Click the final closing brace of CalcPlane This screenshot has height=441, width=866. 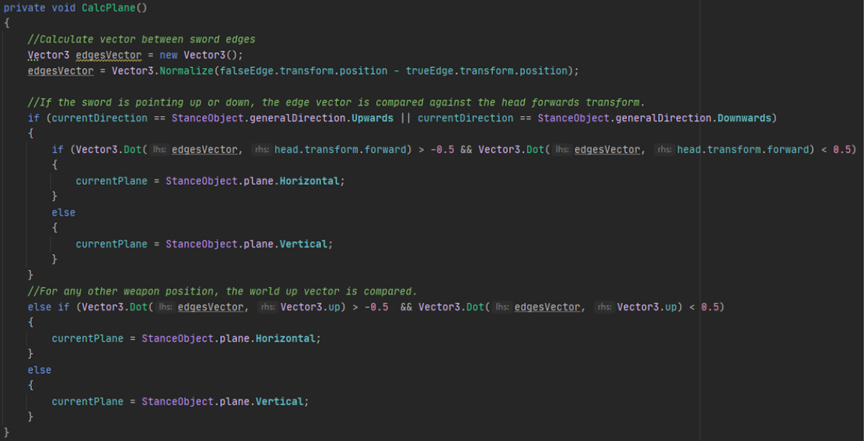pos(7,432)
